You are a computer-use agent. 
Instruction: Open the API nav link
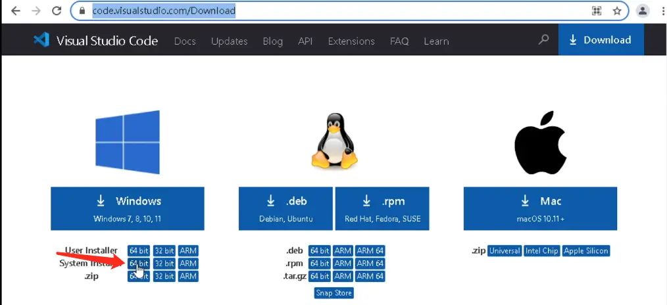pos(305,41)
